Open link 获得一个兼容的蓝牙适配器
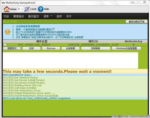 coord(34,29)
